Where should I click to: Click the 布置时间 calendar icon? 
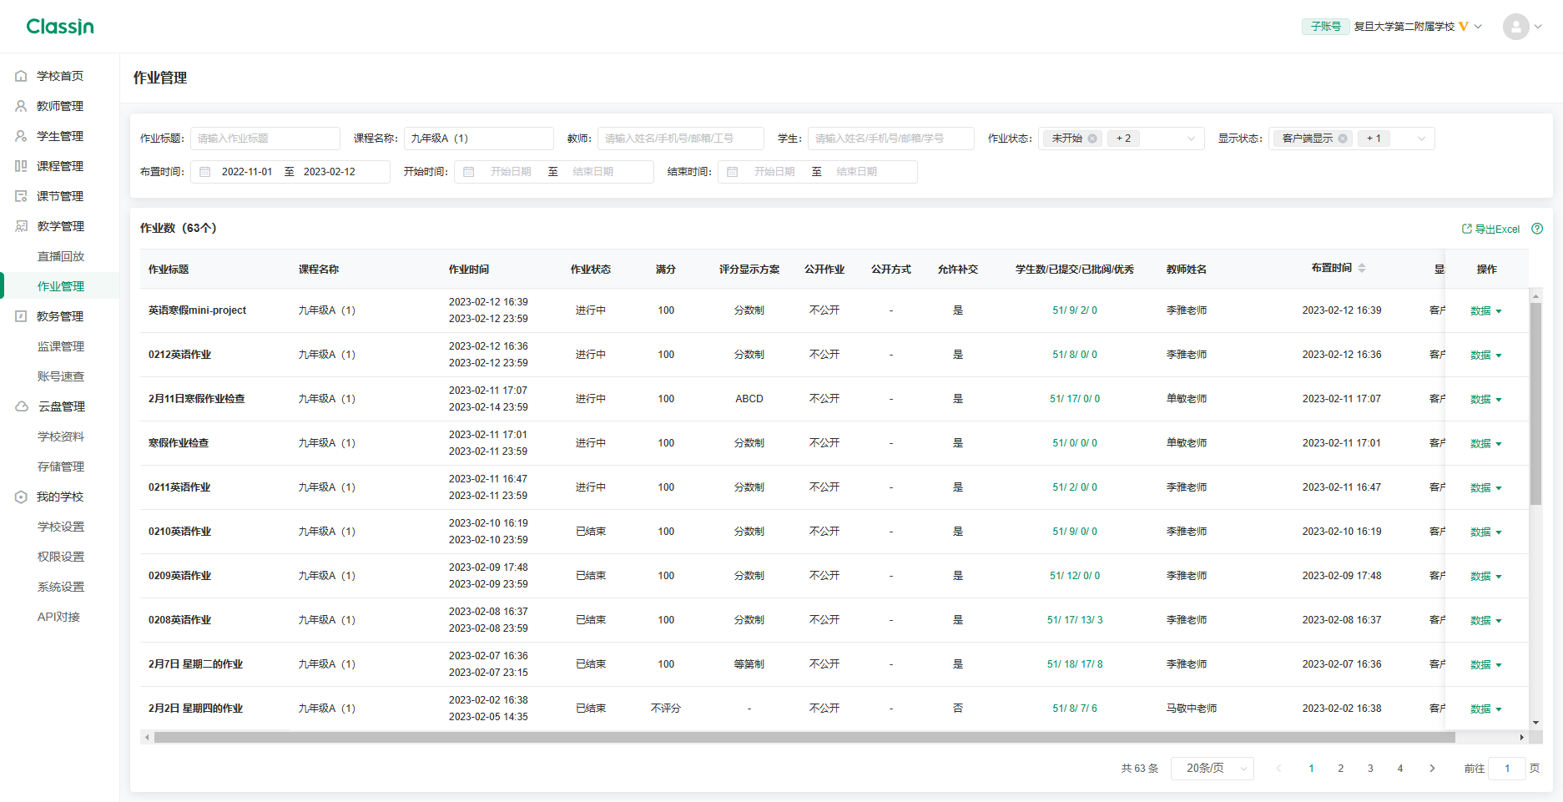click(204, 172)
